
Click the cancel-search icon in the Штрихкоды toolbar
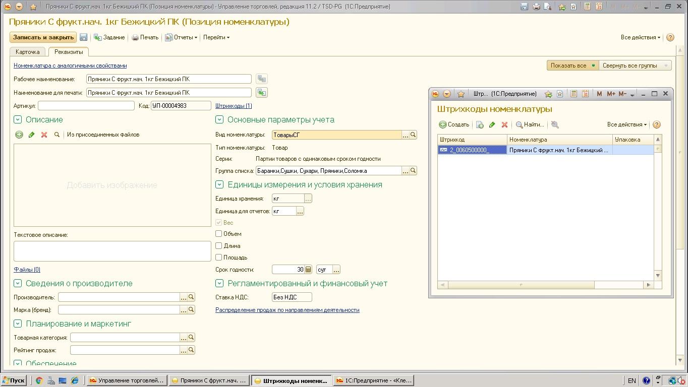click(555, 124)
